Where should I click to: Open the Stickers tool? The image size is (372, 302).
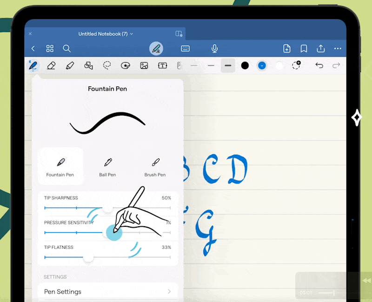[125, 66]
